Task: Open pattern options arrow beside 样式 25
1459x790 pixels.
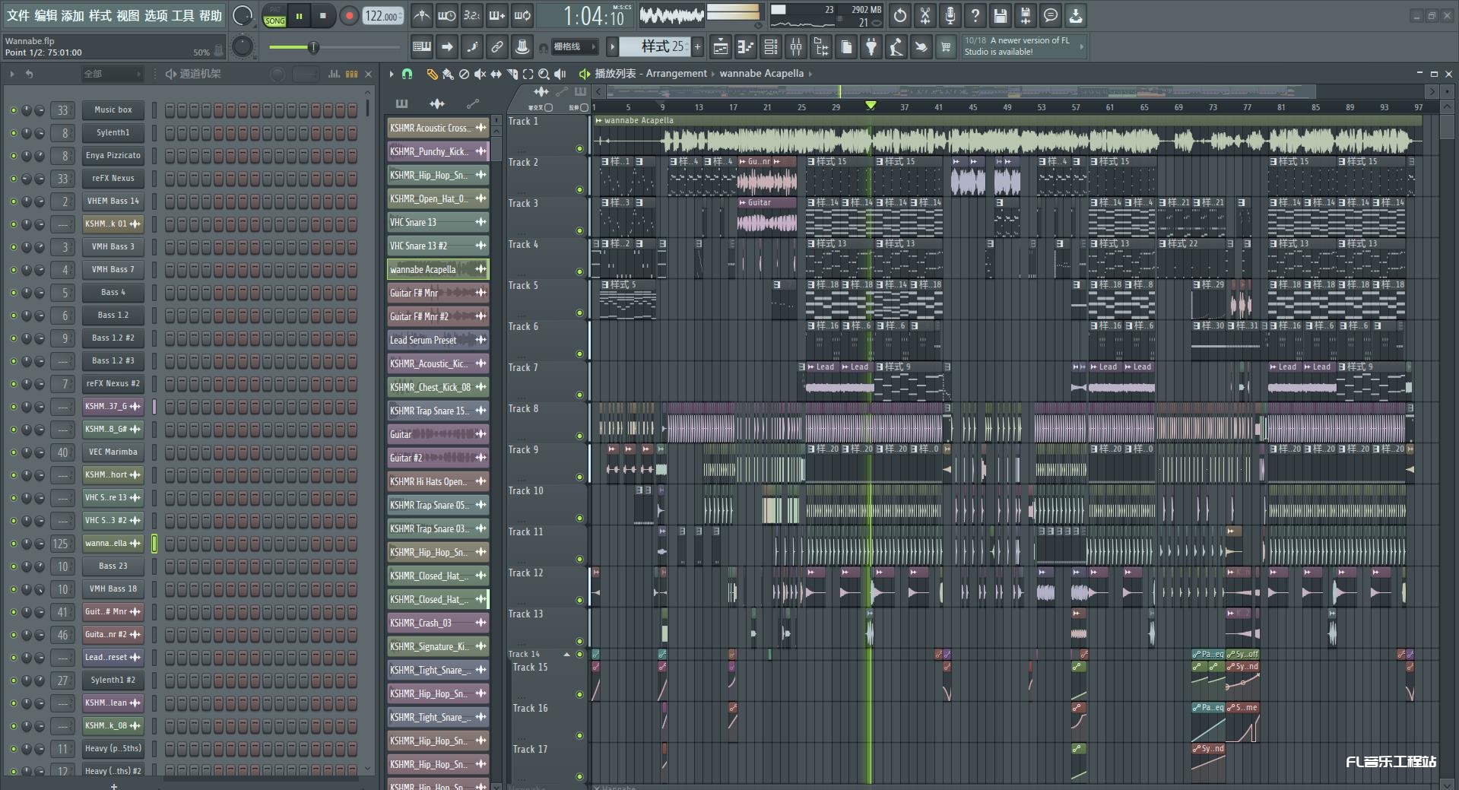Action: click(x=612, y=47)
